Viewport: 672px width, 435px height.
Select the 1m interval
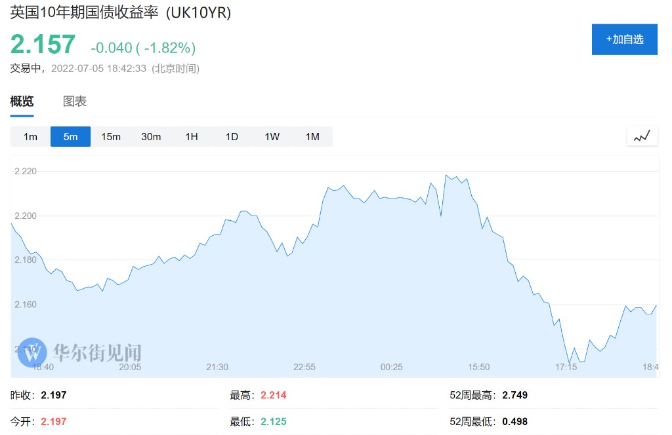[30, 137]
